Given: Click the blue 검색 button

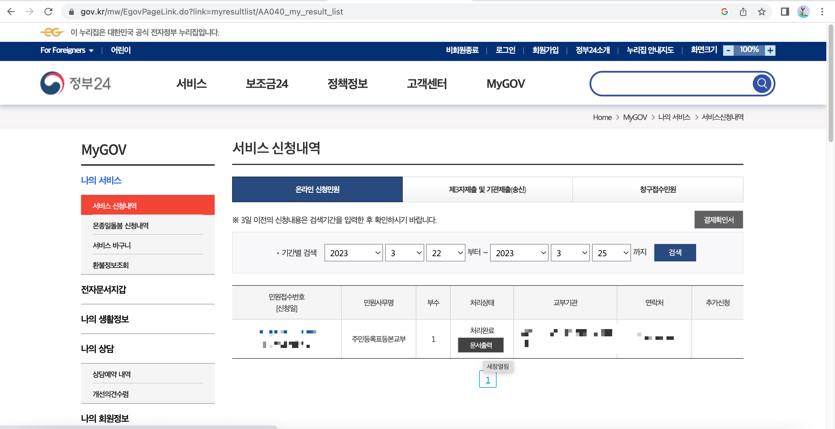Looking at the screenshot, I should [675, 252].
